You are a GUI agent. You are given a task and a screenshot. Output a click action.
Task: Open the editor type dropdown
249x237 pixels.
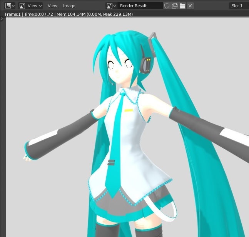click(10, 6)
